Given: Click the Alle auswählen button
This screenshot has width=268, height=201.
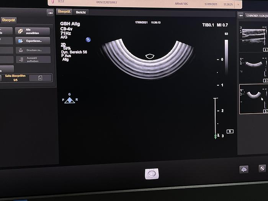Looking at the screenshot, I should 33,31.
